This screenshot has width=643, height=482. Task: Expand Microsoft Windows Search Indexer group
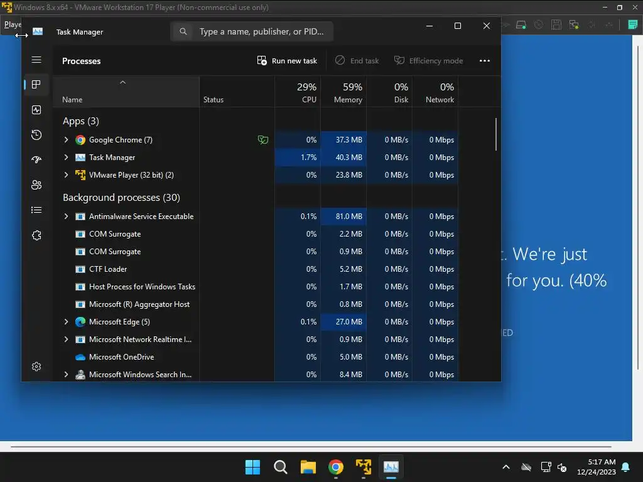pyautogui.click(x=66, y=375)
